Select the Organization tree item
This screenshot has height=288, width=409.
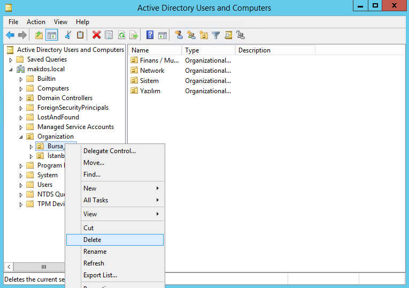coord(56,137)
